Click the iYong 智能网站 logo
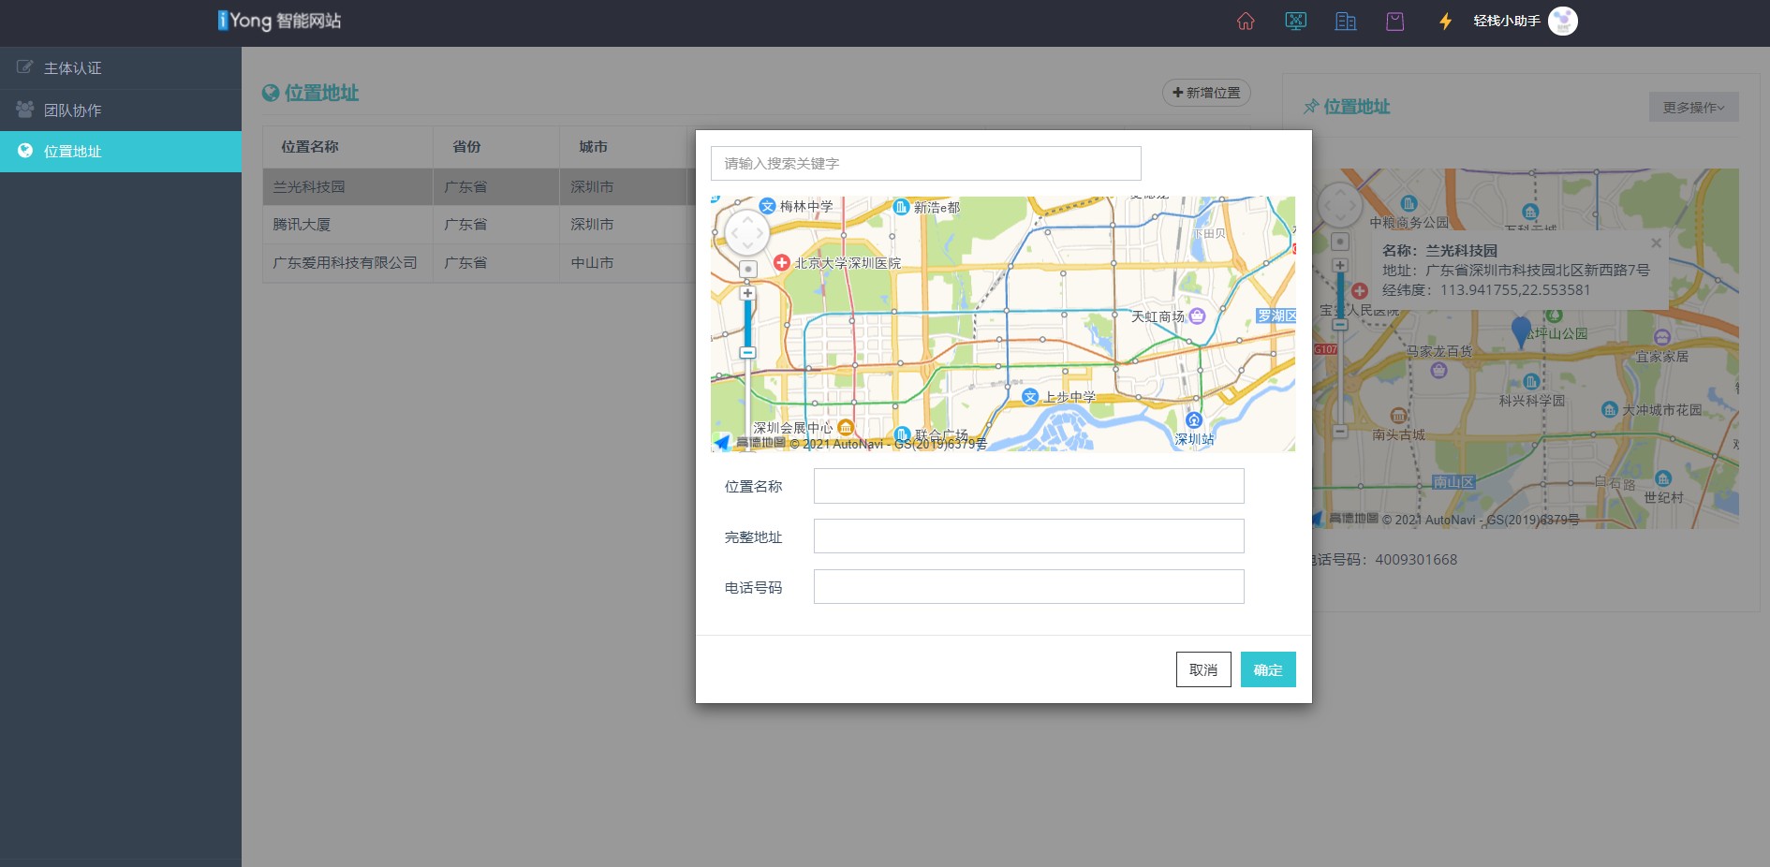Viewport: 1770px width, 867px height. tap(279, 21)
